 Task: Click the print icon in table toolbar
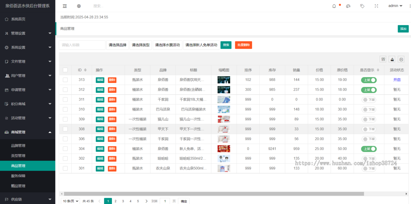tap(401, 59)
